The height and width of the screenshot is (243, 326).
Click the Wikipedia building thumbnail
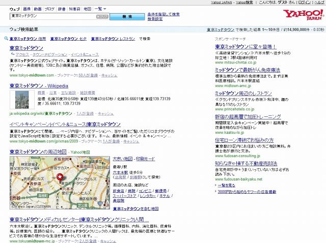tap(22, 100)
